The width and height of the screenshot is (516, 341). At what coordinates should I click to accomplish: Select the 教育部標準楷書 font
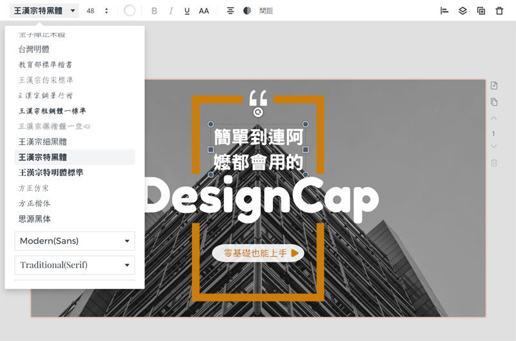(x=75, y=64)
